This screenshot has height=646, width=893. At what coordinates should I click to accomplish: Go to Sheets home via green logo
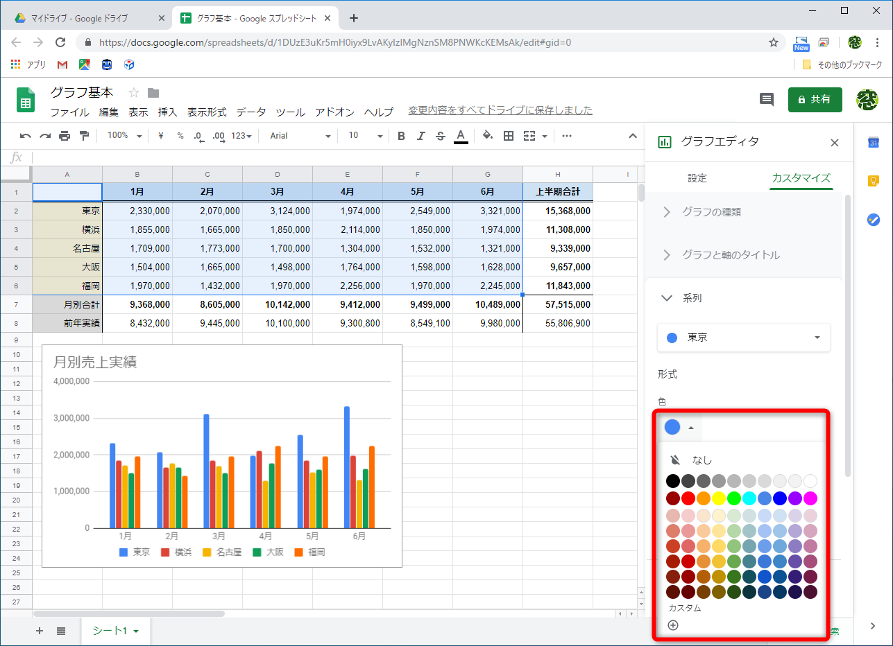(26, 100)
